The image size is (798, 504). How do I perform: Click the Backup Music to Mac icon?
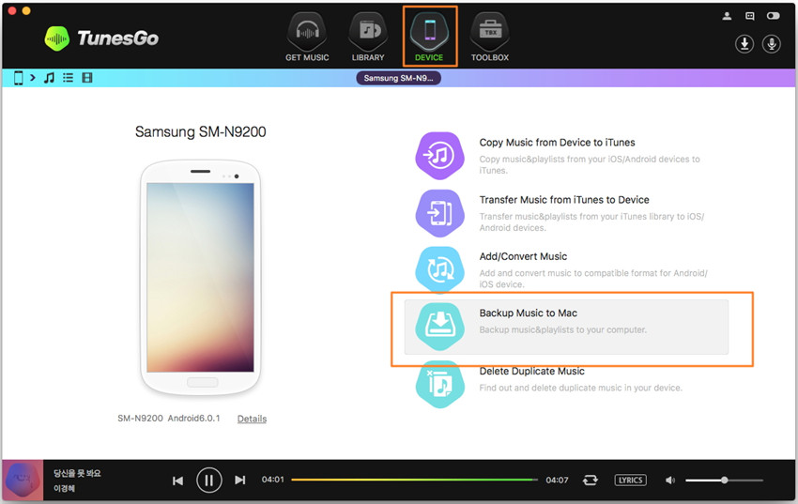tap(439, 327)
